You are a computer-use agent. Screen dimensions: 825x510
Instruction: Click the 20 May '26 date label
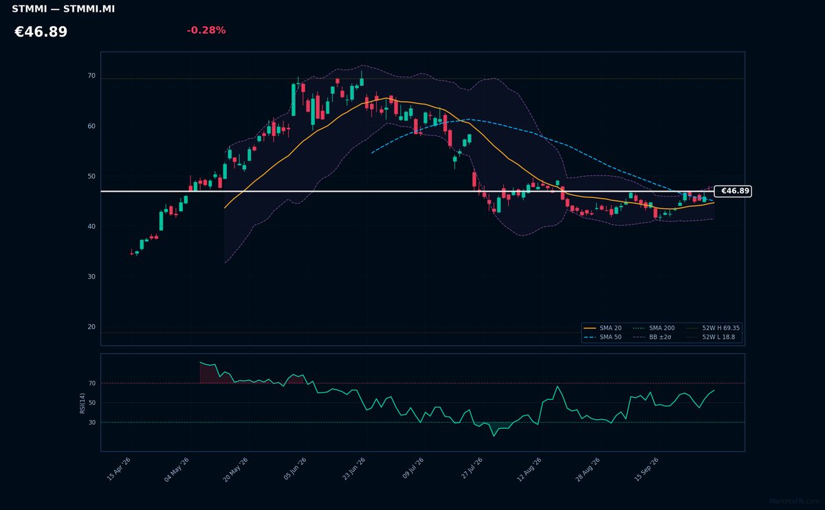tap(235, 470)
